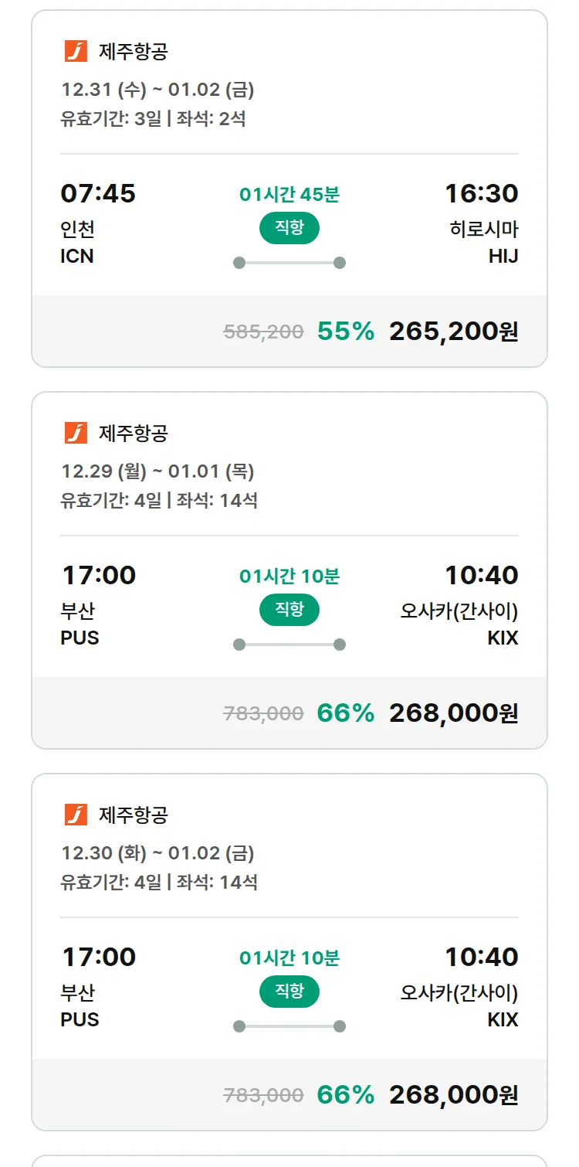579x1167 pixels.
Task: Click the Jeju Air logo on the Hiroshima flight
Action: coord(76,51)
